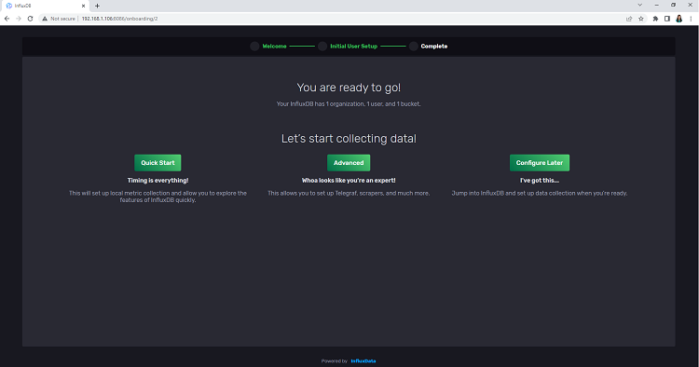Close the InfluxDB browser tab
The image size is (699, 367).
83,6
